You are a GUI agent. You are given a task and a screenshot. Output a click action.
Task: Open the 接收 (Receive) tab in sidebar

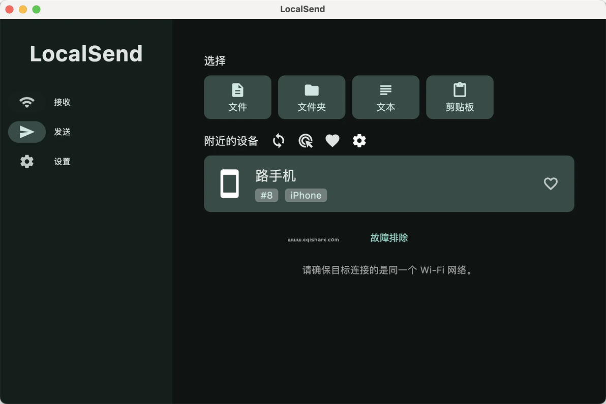(45, 102)
